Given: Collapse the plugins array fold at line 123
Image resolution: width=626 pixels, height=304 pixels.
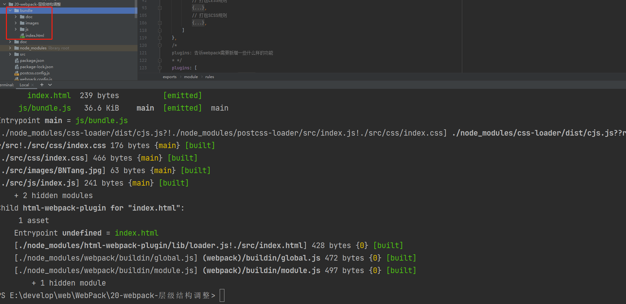Looking at the screenshot, I should point(160,68).
